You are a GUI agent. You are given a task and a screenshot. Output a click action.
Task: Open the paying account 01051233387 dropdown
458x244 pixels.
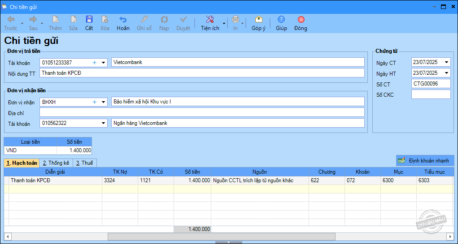click(103, 62)
